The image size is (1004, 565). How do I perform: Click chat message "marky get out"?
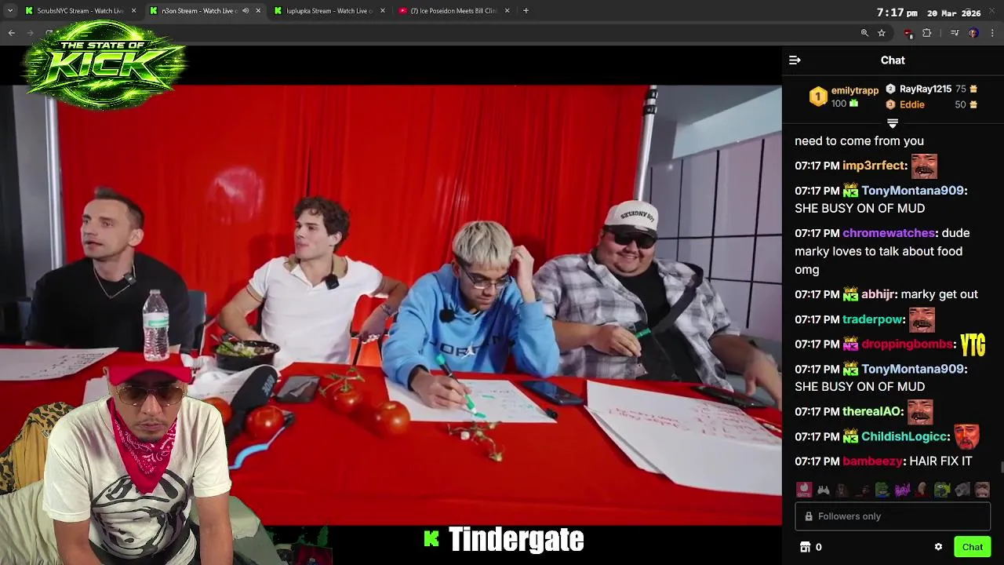pyautogui.click(x=940, y=294)
